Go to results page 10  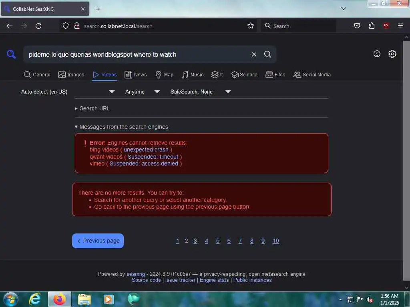275,241
